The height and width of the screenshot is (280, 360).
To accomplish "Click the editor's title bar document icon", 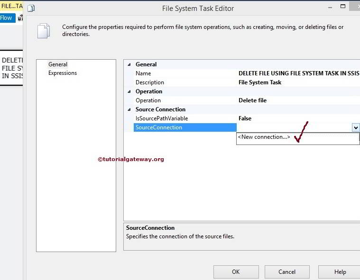I will (31, 8).
